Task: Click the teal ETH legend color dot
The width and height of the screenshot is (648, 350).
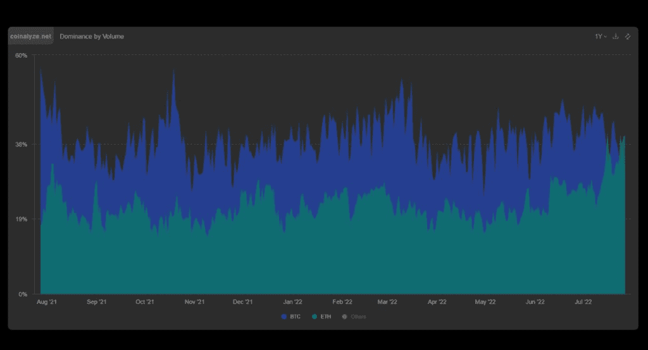Action: pyautogui.click(x=315, y=317)
